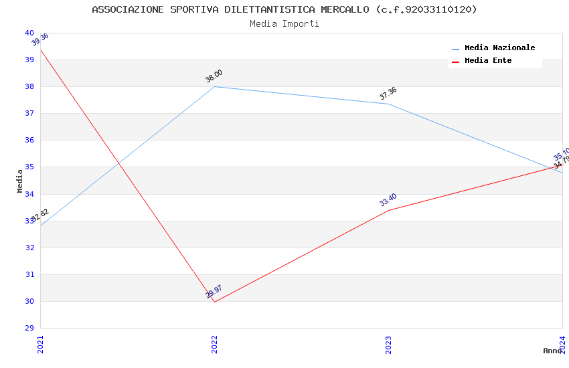
Task: Select the 2021 x-axis label
Action: click(40, 344)
